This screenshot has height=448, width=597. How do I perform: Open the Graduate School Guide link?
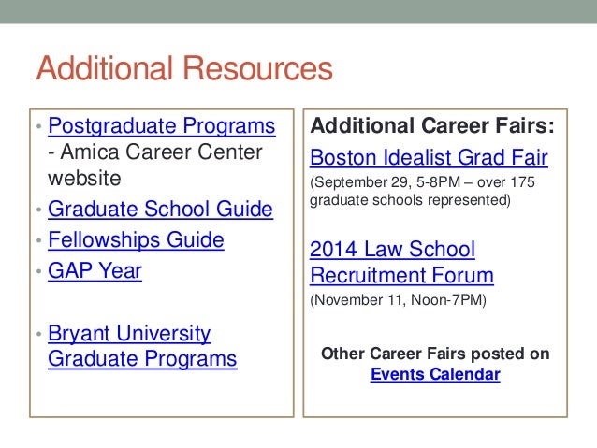[x=160, y=209]
